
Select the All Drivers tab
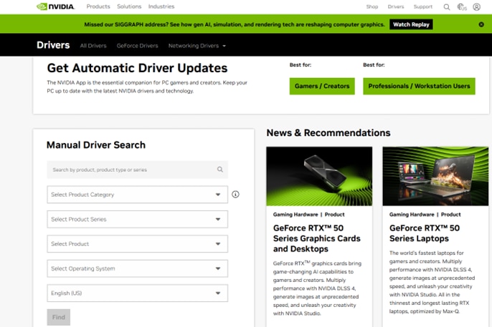coord(93,46)
